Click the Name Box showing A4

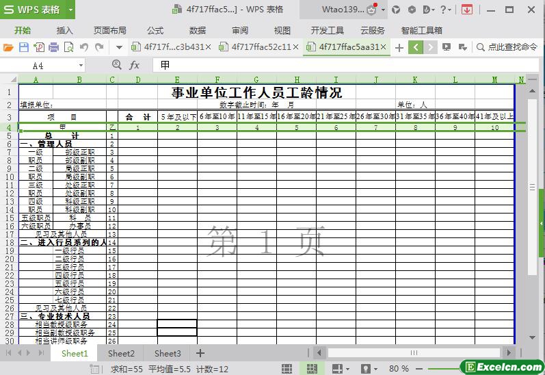coord(39,66)
